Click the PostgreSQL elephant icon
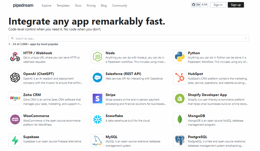 tap(180, 140)
